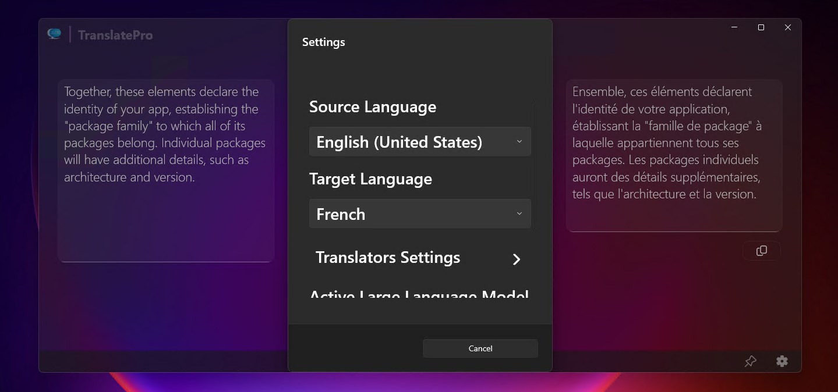Click the pin icon next to the gear
Image resolution: width=838 pixels, height=392 pixels.
click(x=750, y=361)
